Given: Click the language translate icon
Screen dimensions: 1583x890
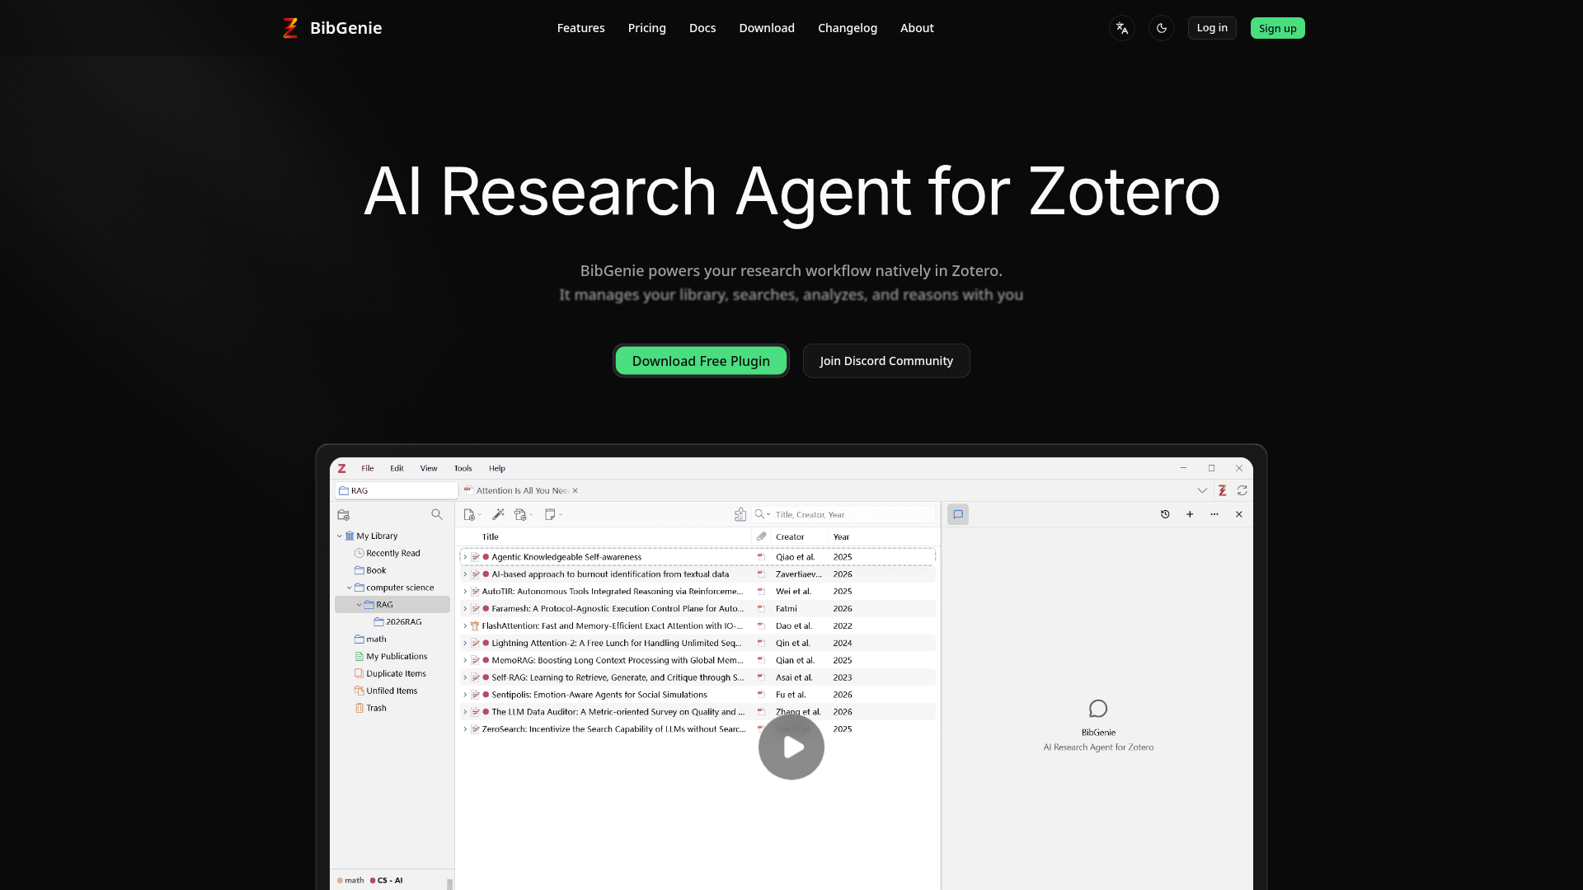Looking at the screenshot, I should (1121, 28).
